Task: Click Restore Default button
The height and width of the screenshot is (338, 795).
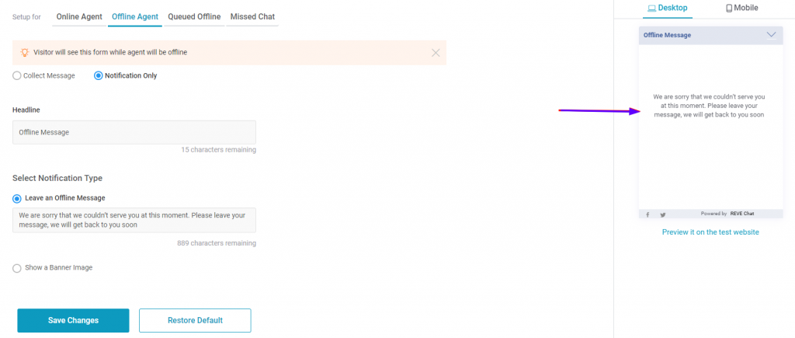Action: 195,320
